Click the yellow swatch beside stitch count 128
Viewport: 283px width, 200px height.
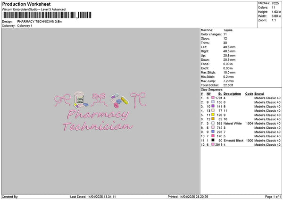coord(213,115)
